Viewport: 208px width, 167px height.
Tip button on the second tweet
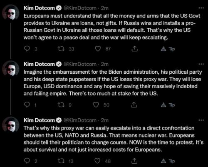(168, 105)
